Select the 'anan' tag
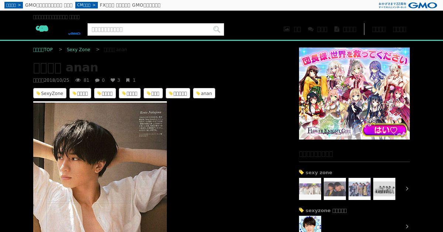This screenshot has width=443, height=232. pyautogui.click(x=204, y=94)
